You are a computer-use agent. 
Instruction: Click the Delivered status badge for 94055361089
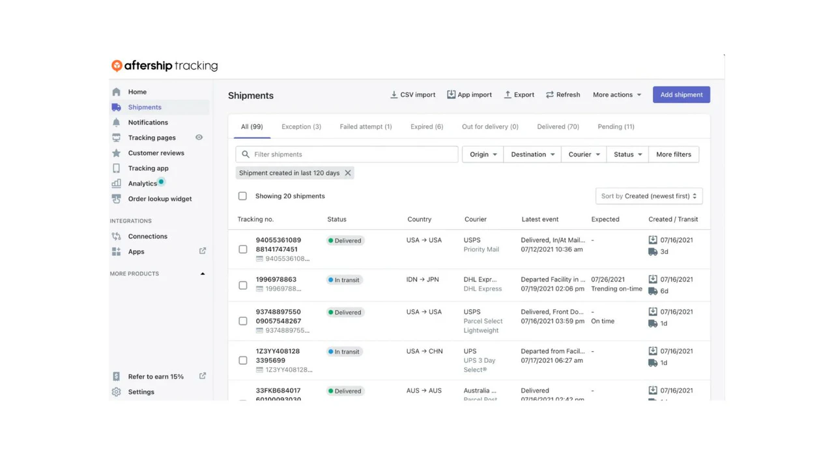(x=345, y=240)
